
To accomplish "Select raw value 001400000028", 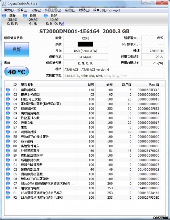I will [148, 169].
